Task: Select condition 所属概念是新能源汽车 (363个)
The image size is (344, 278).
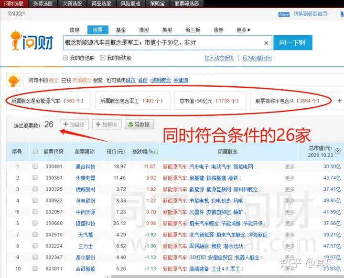Action: coord(48,101)
